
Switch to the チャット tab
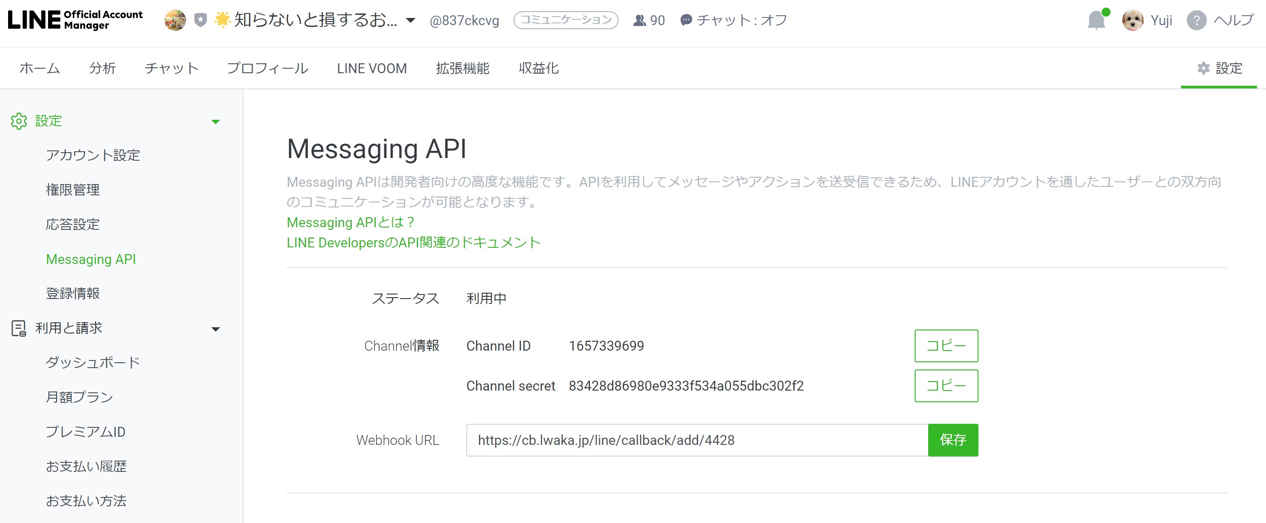172,68
